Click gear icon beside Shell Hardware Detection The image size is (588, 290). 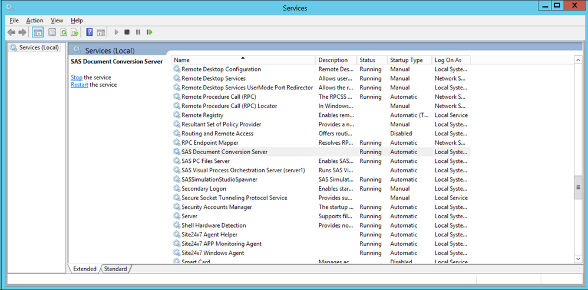tap(176, 225)
